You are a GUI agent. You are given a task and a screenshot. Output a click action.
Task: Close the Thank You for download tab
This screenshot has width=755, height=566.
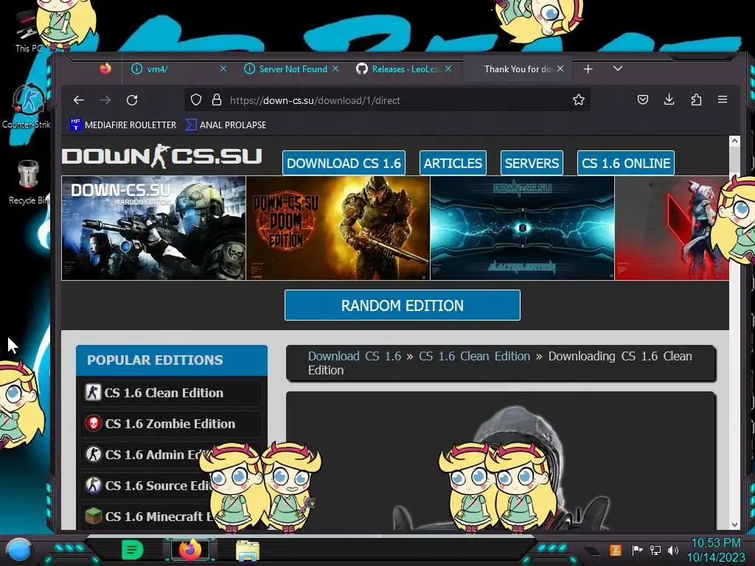[560, 69]
